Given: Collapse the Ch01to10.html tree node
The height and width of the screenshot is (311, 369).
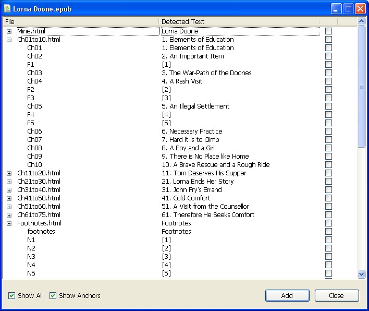Looking at the screenshot, I should 9,40.
